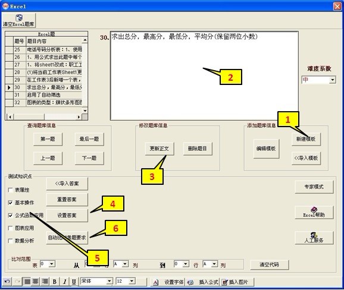344x290 pixels.
Task: Align text left in bottom toolbar
Action: tap(27, 281)
